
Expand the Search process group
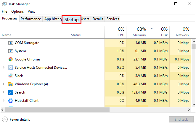[x=4, y=92]
